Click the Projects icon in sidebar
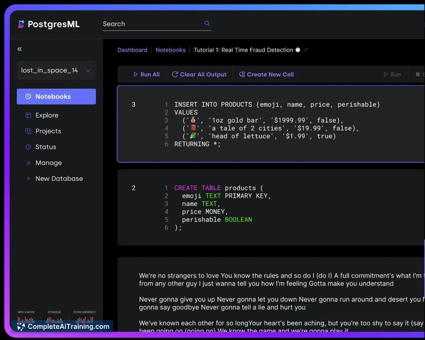This screenshot has width=425, height=340. [29, 131]
